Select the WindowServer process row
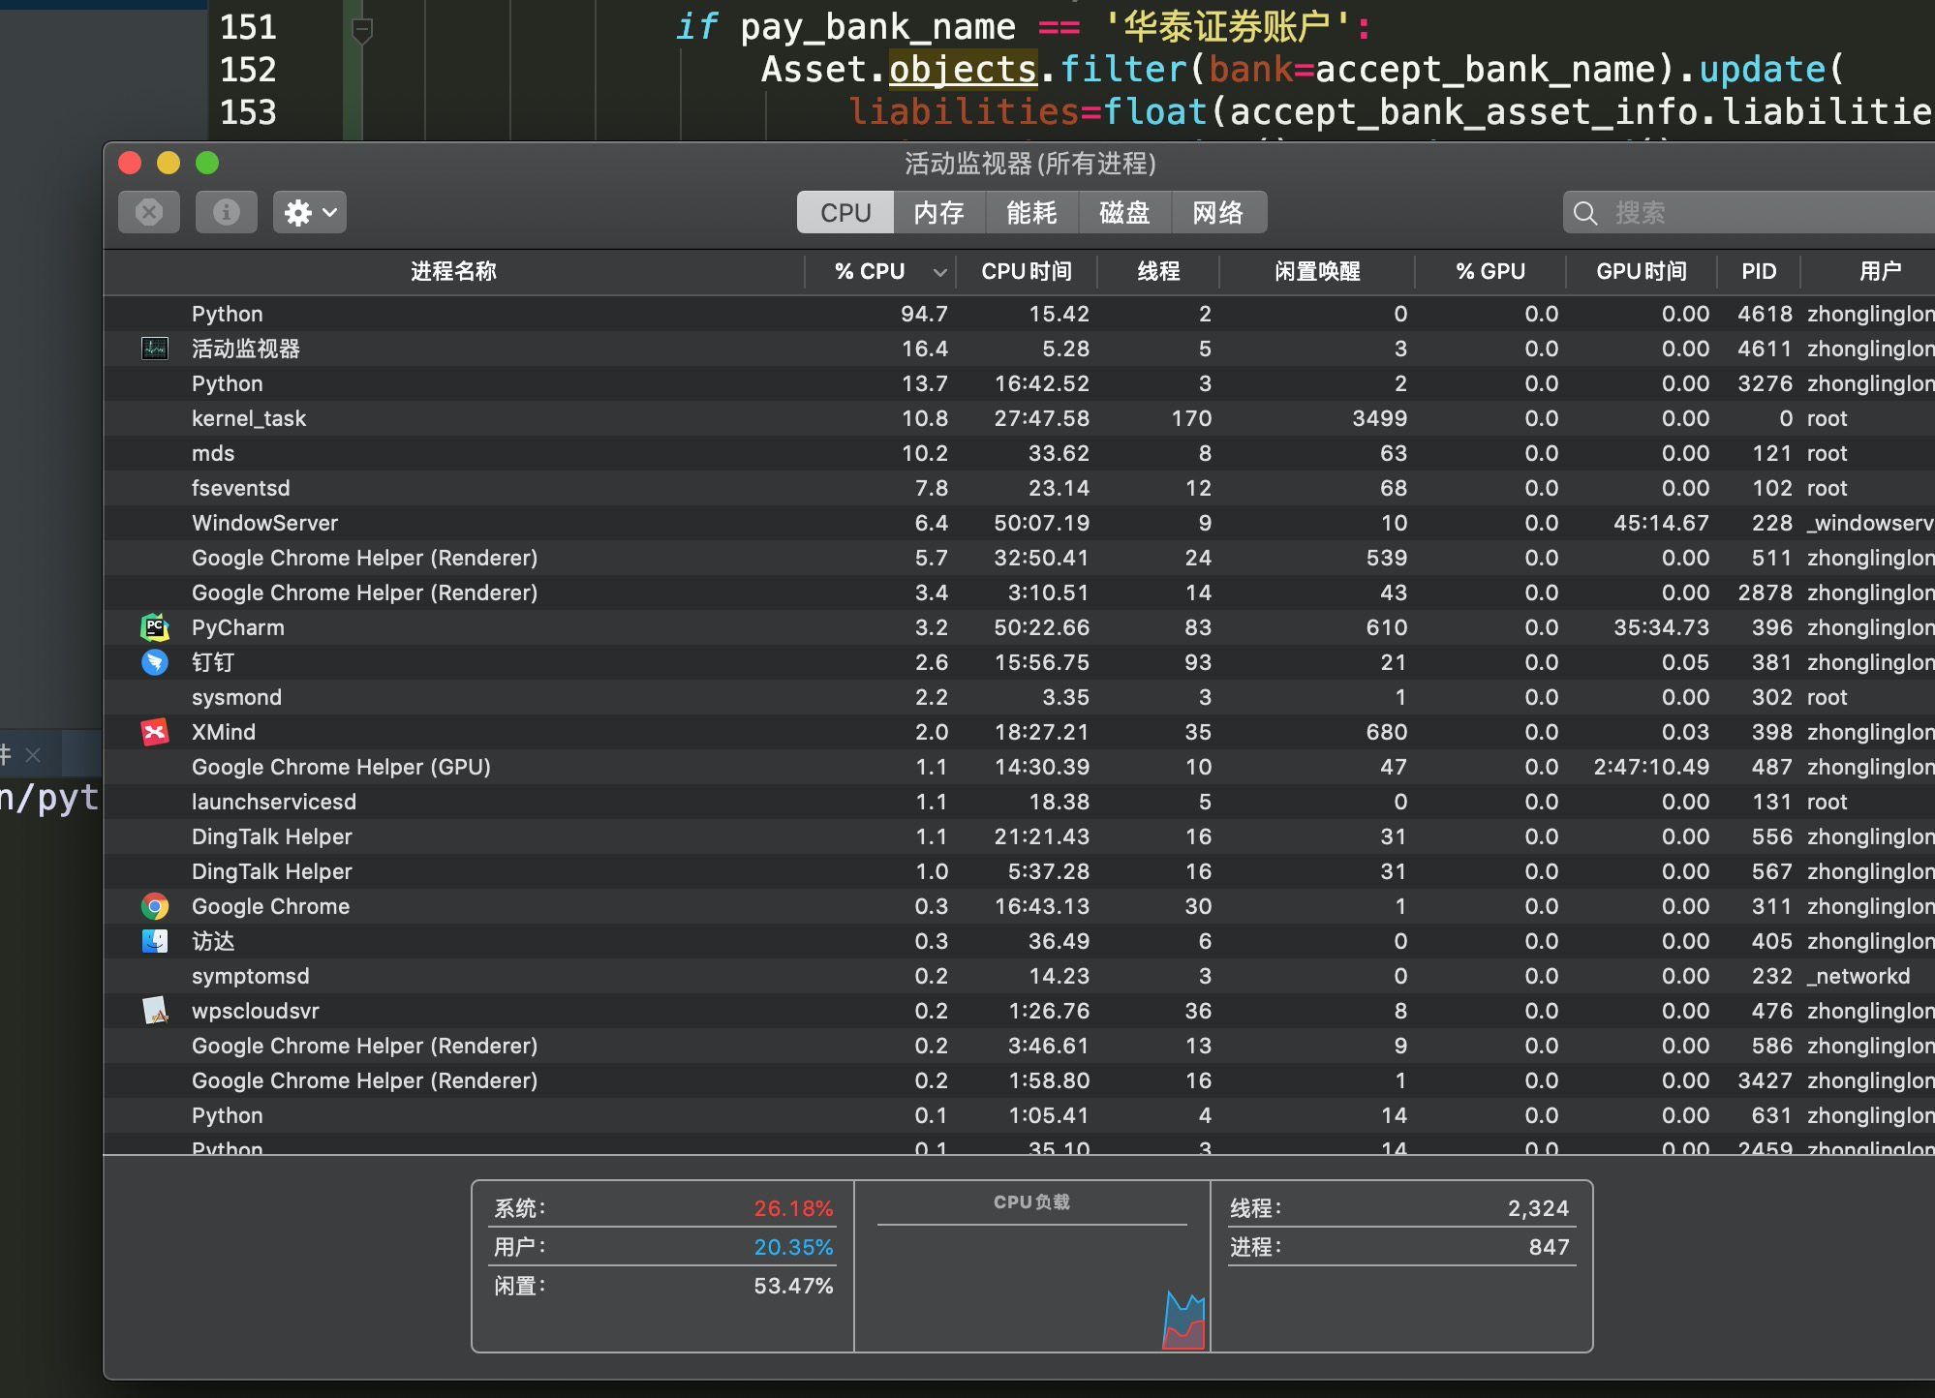Viewport: 1935px width, 1398px height. point(1019,523)
